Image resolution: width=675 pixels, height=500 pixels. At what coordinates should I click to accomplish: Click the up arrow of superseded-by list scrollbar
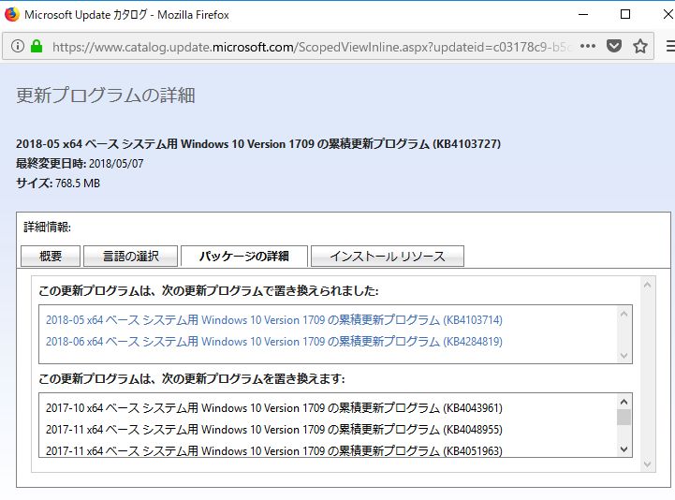[624, 314]
